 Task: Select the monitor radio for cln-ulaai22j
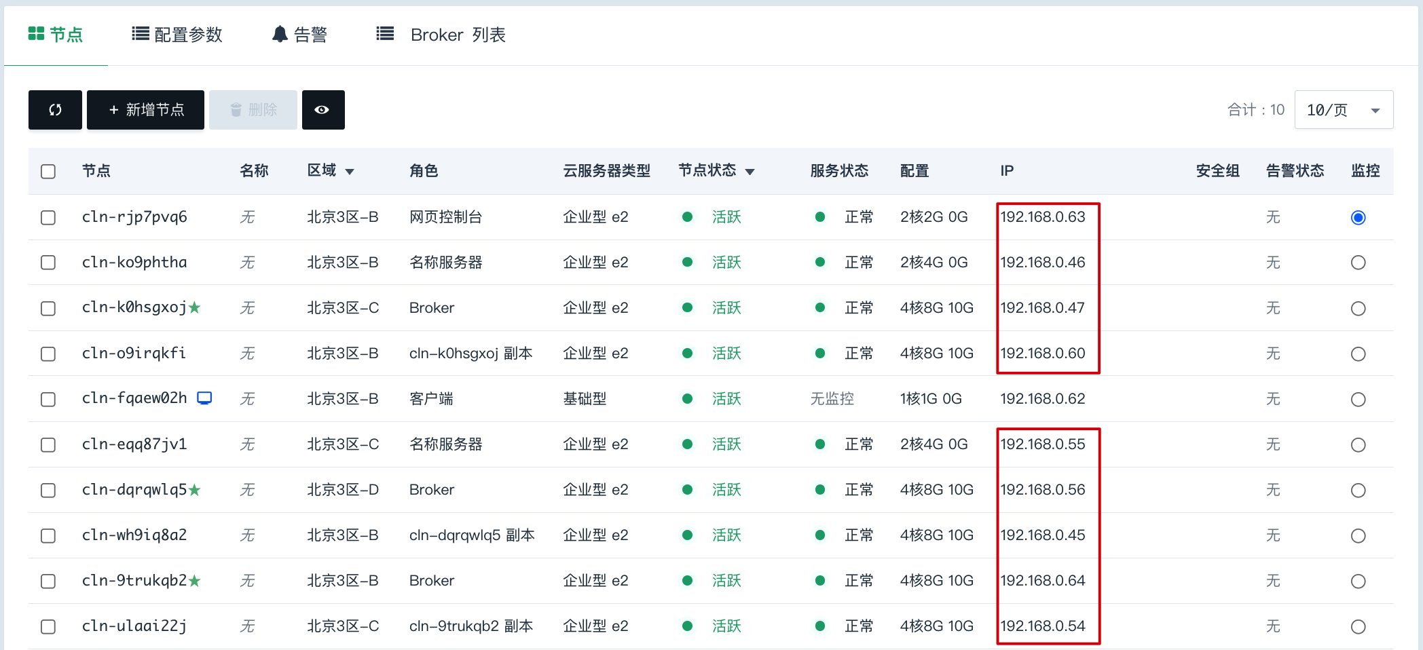(x=1359, y=627)
